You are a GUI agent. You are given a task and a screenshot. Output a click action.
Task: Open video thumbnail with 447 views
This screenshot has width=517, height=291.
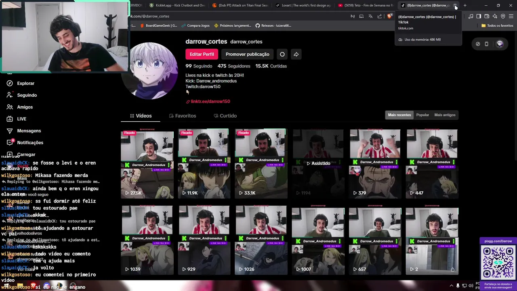432,164
